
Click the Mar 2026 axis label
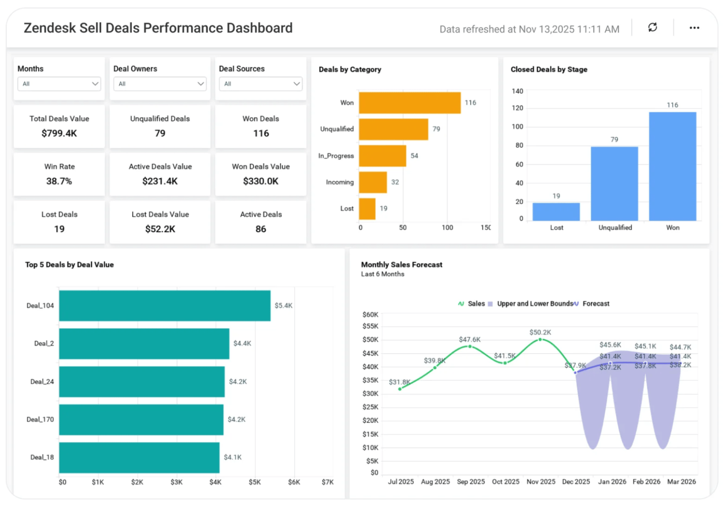pos(681,482)
